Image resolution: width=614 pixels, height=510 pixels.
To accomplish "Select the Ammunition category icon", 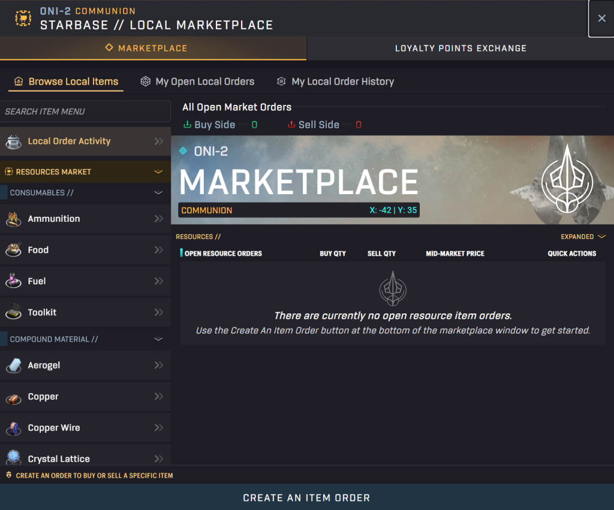I will tap(13, 219).
